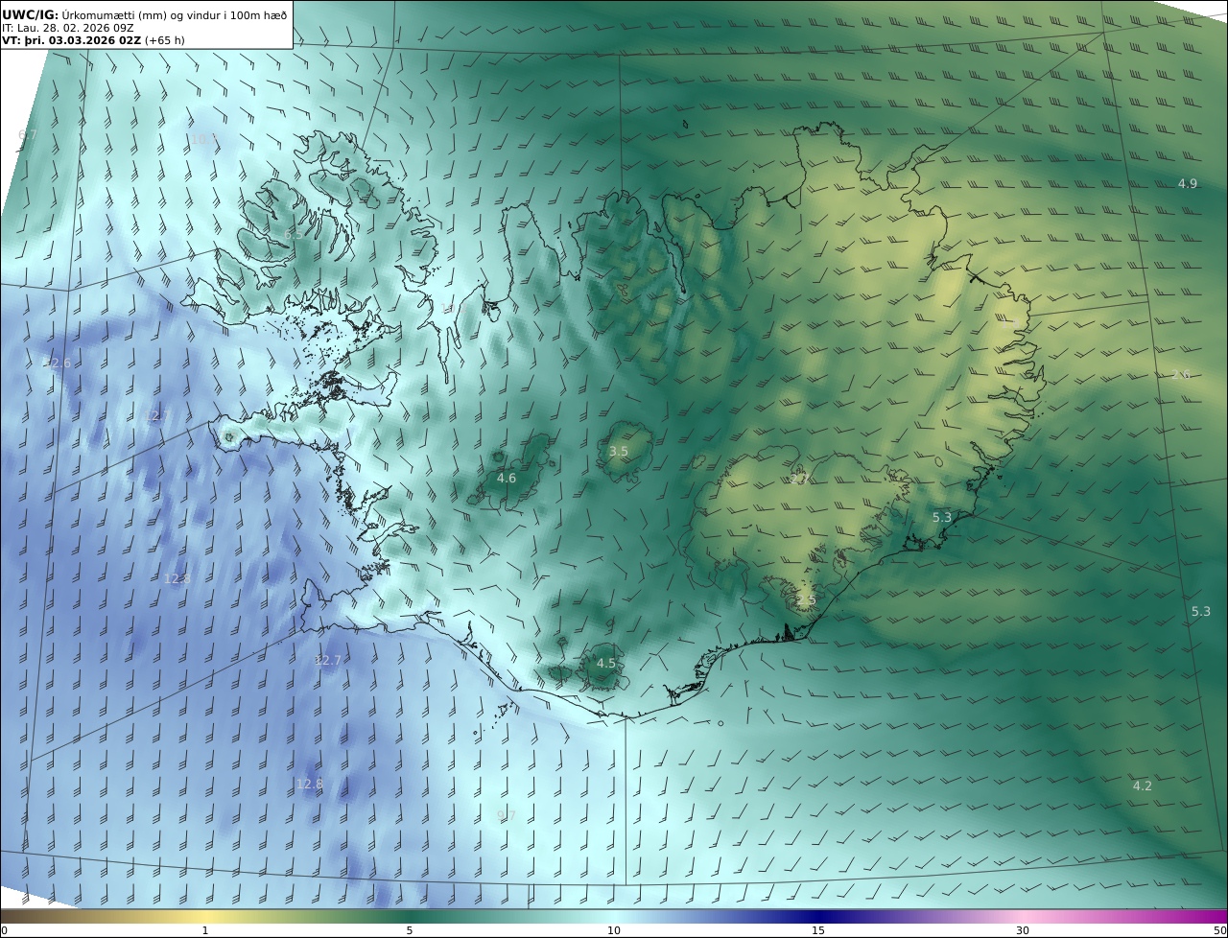The width and height of the screenshot is (1228, 938).
Task: Click the 12.6 value label
Action: pos(57,363)
